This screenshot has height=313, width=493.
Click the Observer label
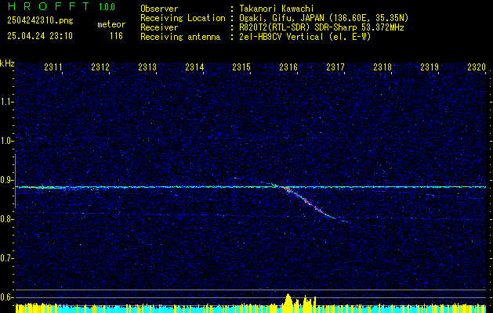tap(159, 9)
